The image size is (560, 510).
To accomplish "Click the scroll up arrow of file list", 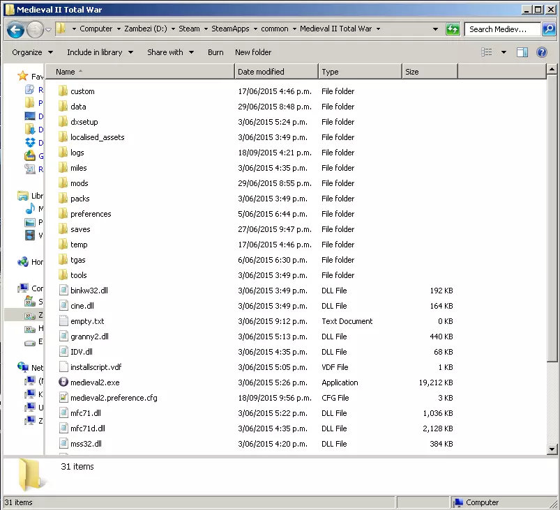I will [x=552, y=69].
